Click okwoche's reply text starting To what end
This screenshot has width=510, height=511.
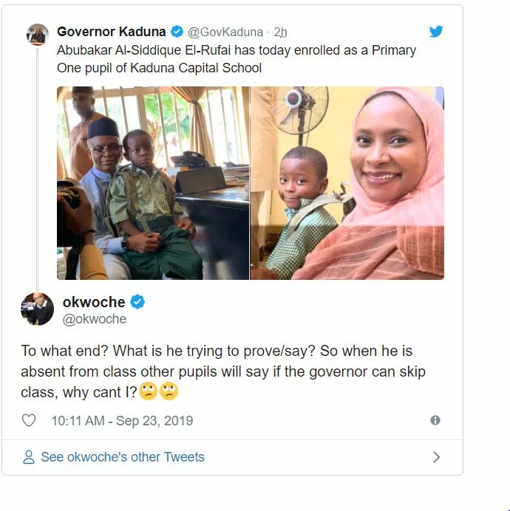point(222,371)
